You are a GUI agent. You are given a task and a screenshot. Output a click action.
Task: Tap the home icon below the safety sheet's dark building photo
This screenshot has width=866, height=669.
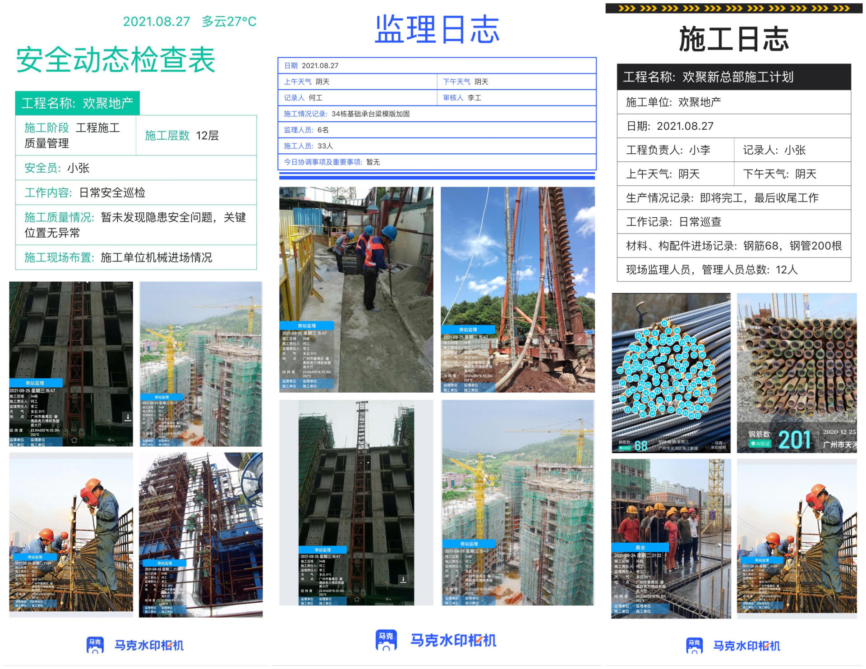coord(74,440)
